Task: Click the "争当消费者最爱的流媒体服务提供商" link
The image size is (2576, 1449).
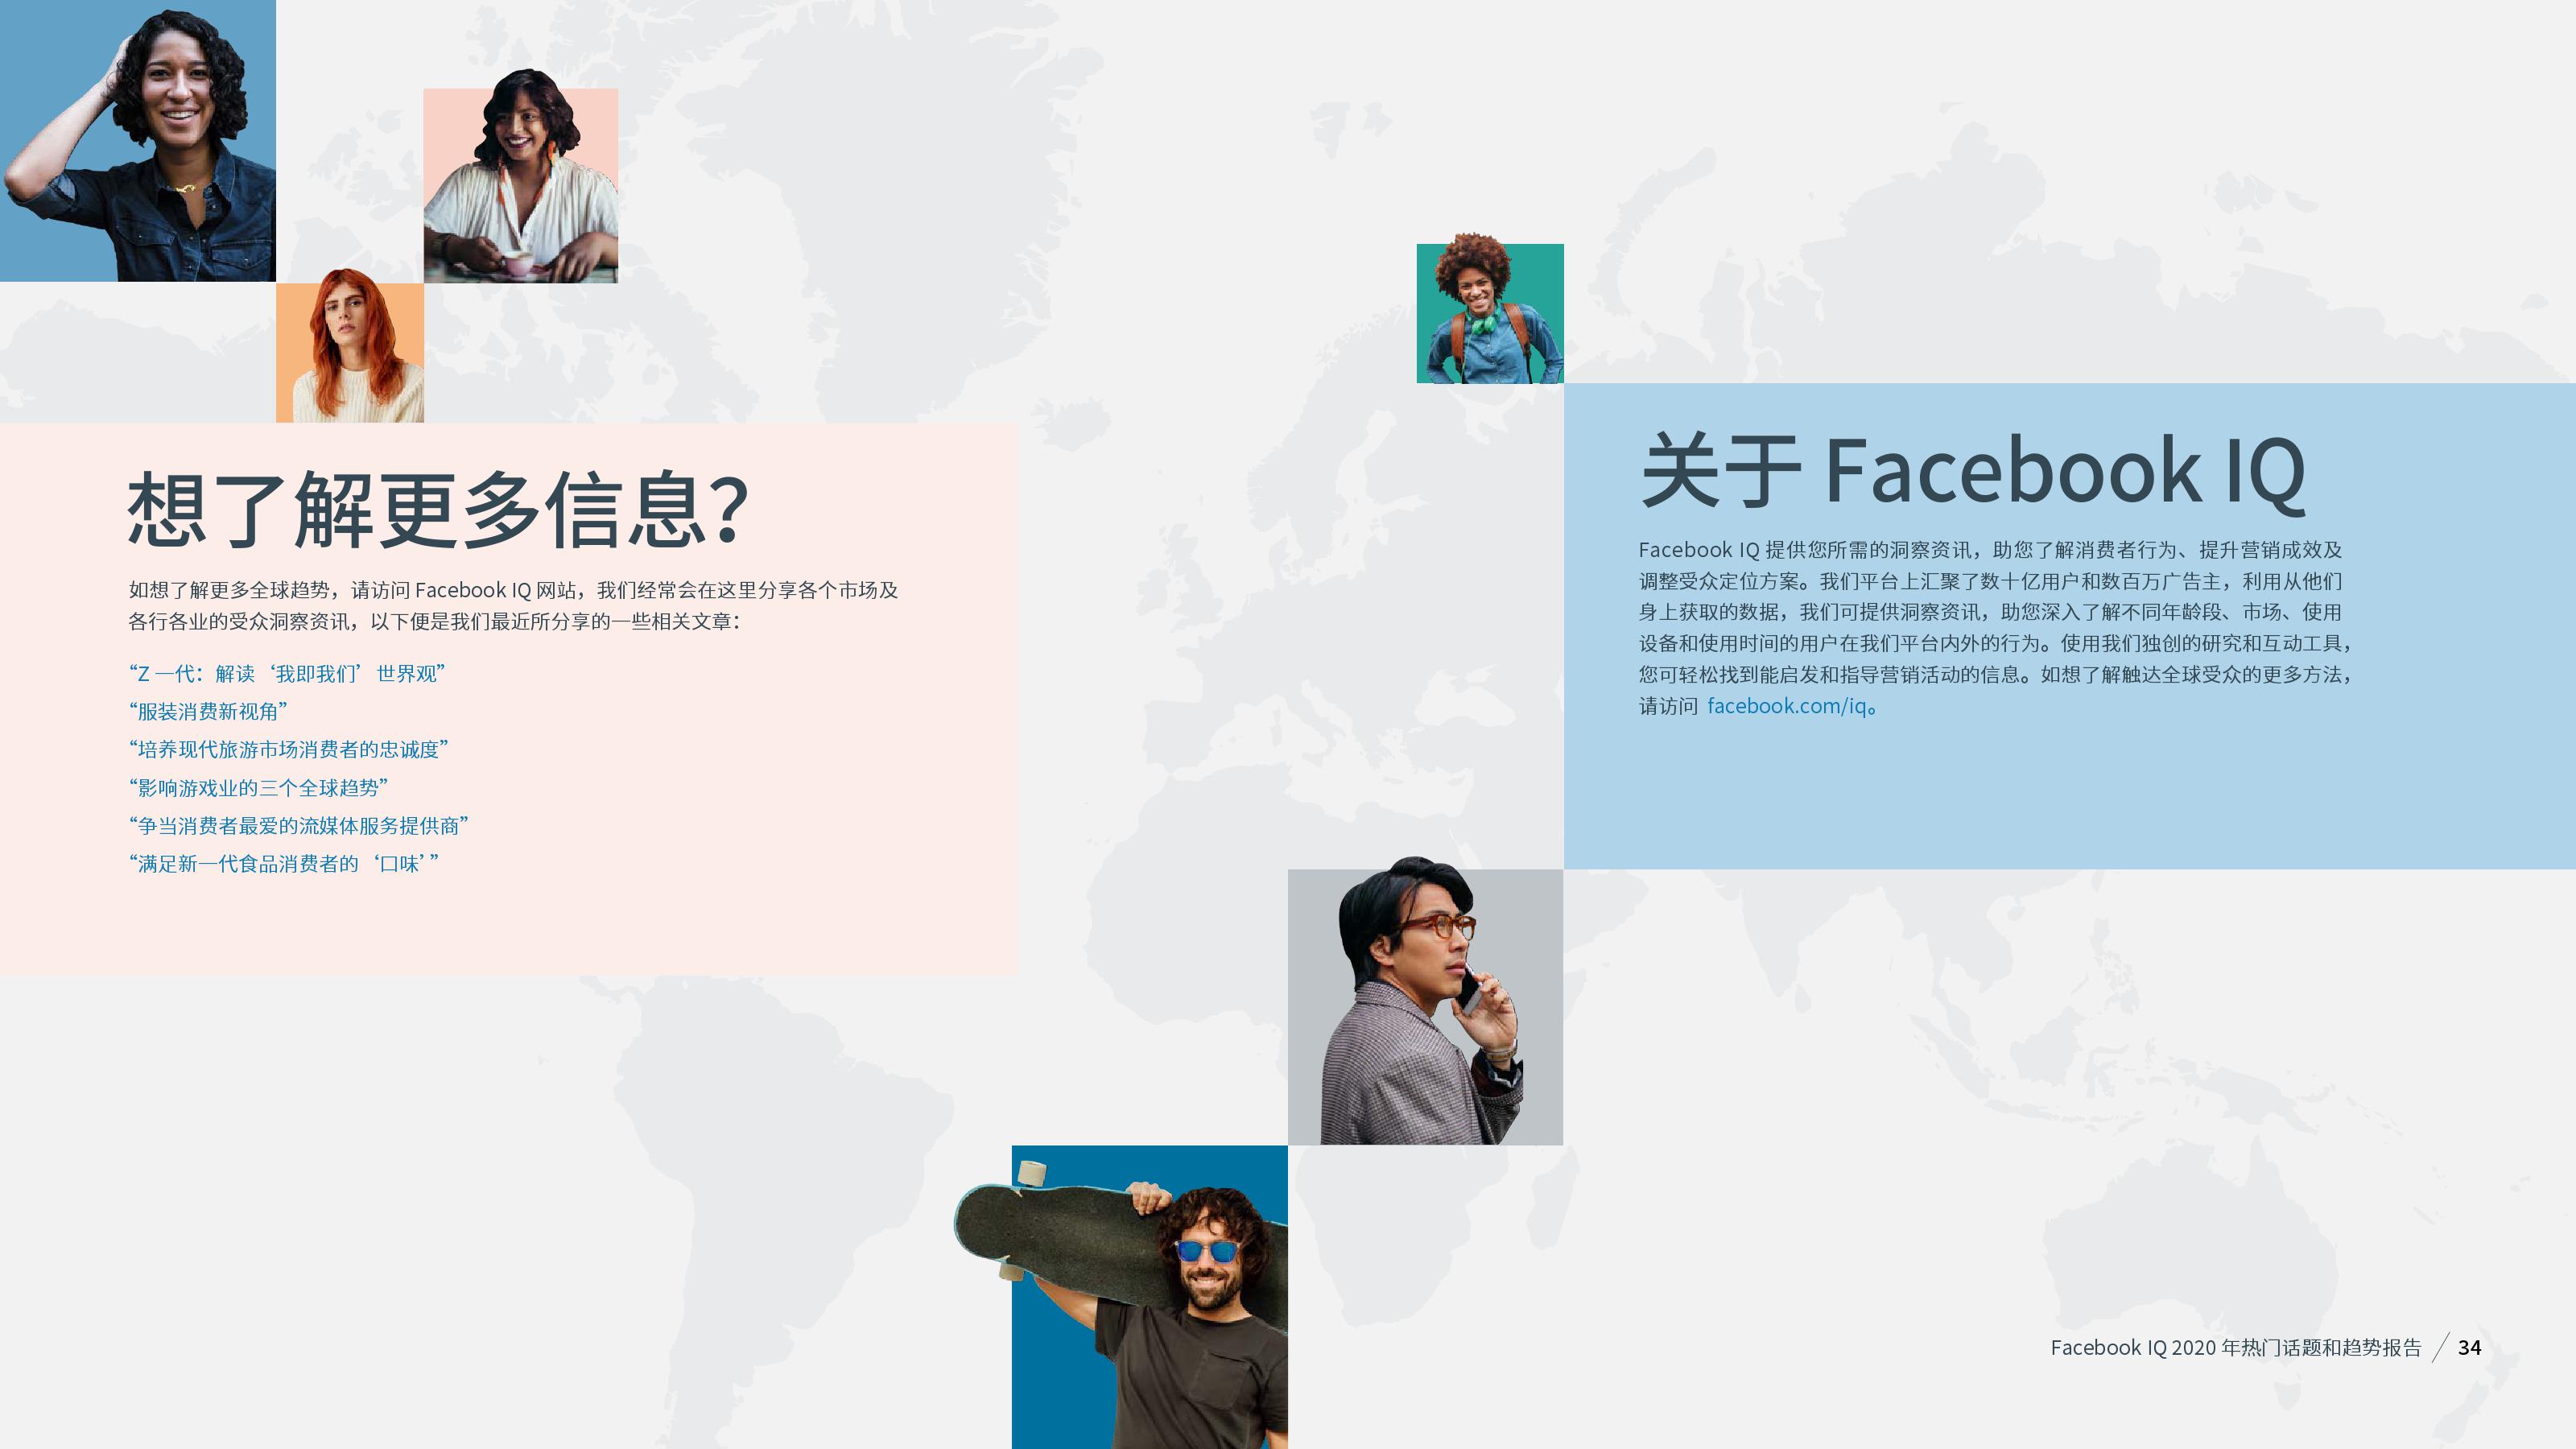Action: tap(298, 826)
